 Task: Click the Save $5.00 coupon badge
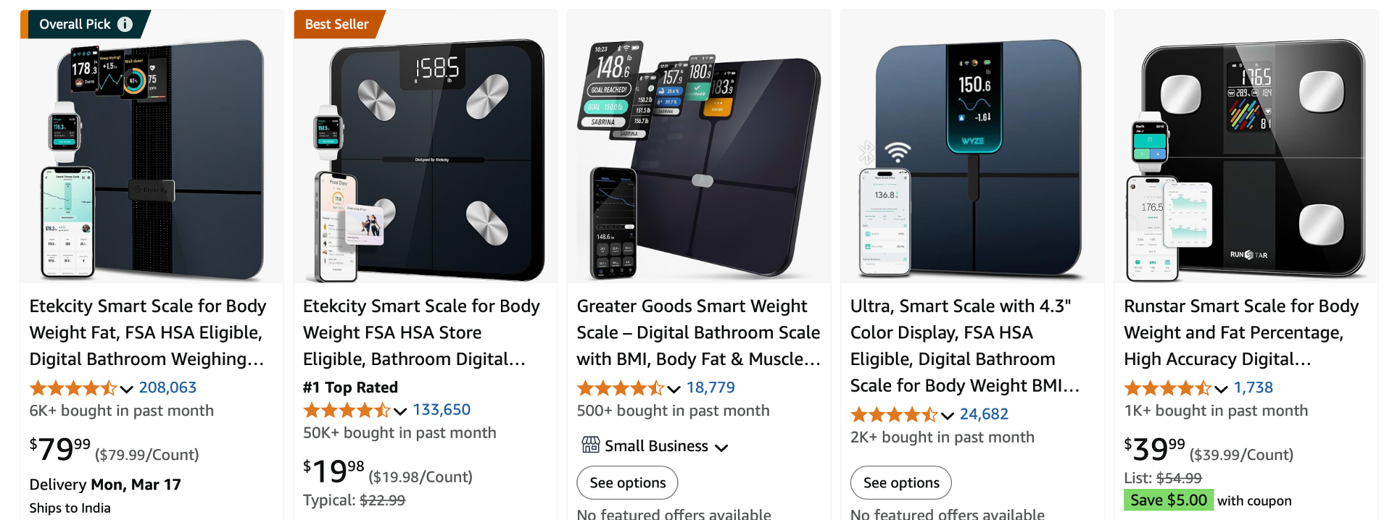(1169, 500)
